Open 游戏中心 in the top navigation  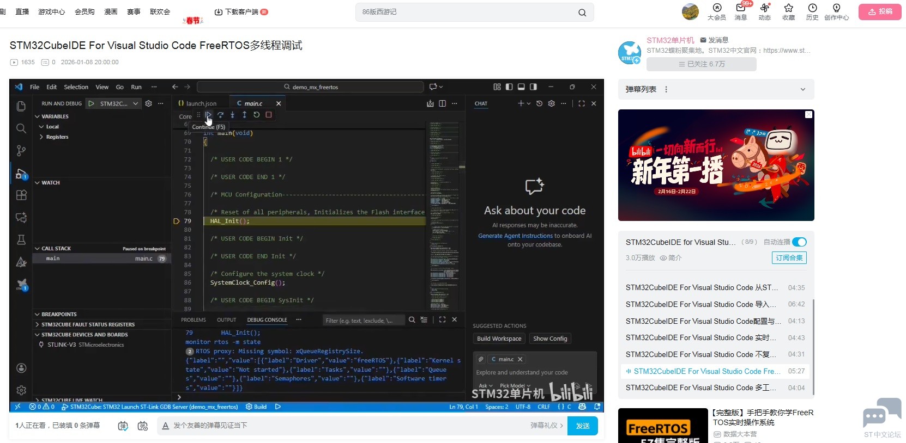coord(51,12)
